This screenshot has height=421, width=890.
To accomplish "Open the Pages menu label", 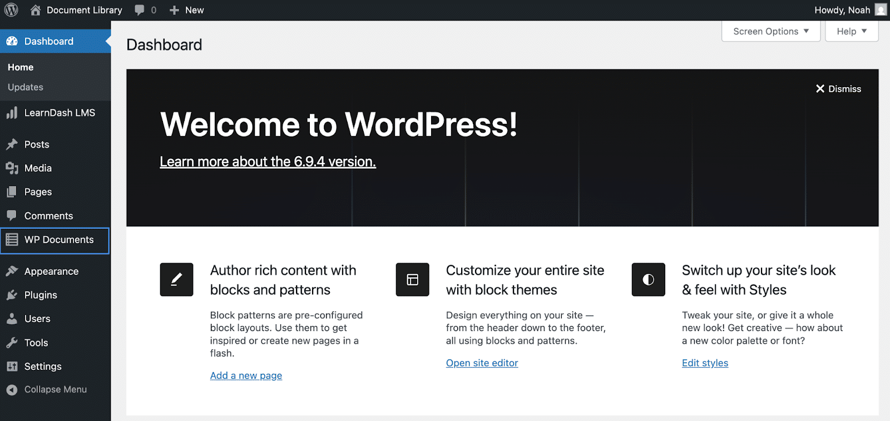I will (x=38, y=192).
